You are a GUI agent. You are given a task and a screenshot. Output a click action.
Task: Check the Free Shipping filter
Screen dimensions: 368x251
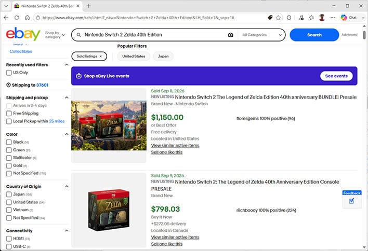click(9, 114)
